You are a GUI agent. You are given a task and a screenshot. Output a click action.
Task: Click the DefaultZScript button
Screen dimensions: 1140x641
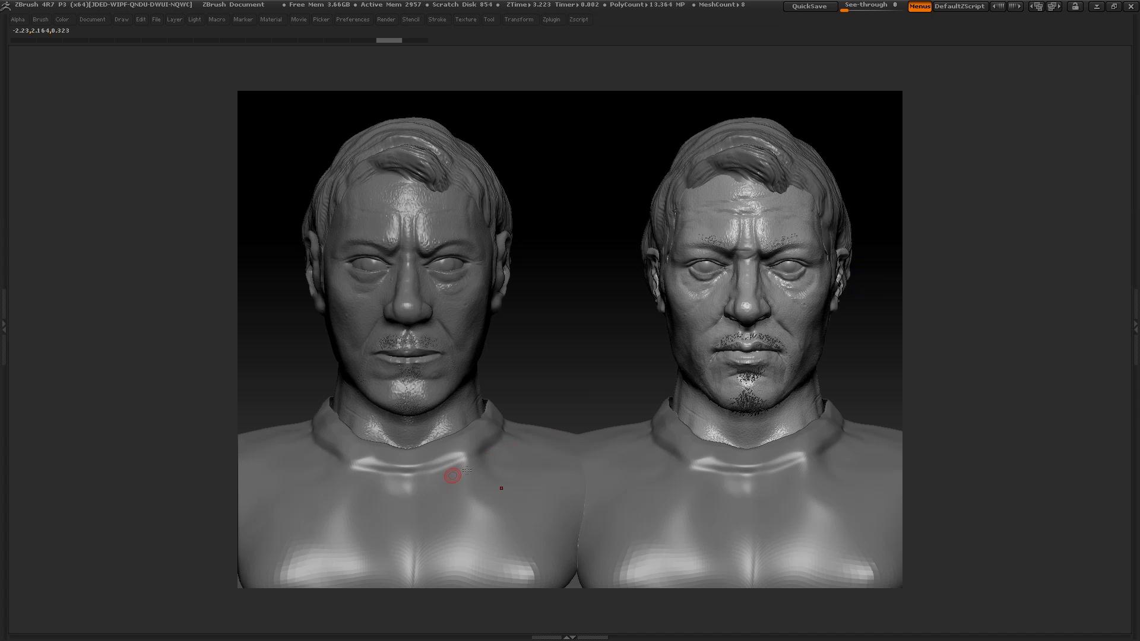pyautogui.click(x=959, y=7)
